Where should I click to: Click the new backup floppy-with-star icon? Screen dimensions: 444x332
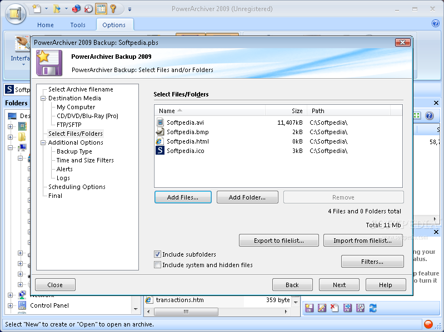[x=309, y=308]
